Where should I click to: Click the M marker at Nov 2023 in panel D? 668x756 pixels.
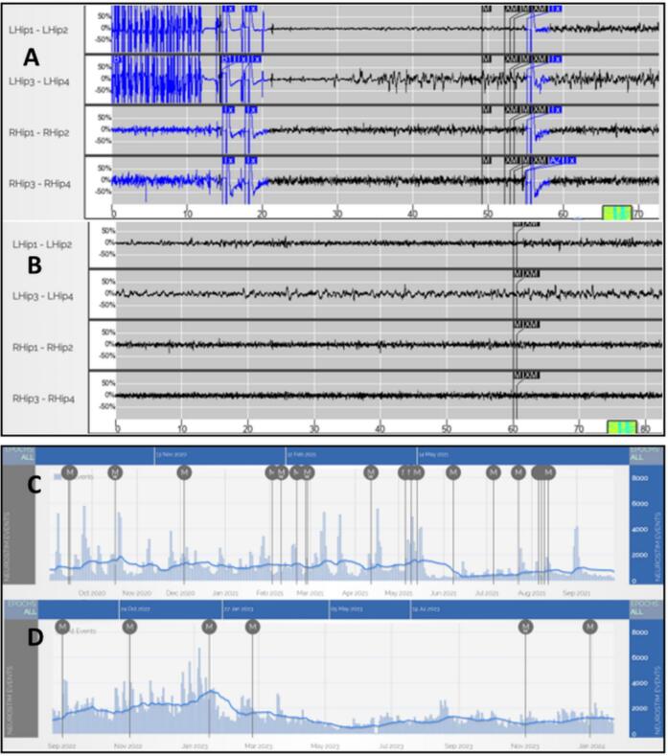(x=525, y=627)
